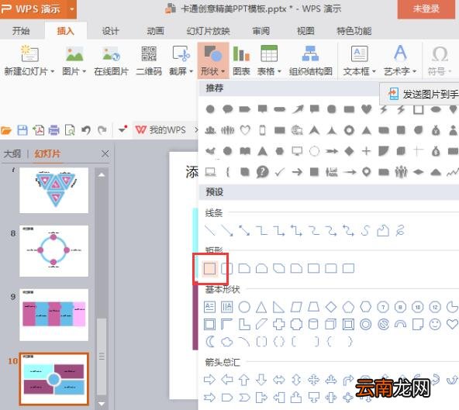The image size is (459, 410).
Task: Select the cylinder can shape
Action: pos(313,324)
